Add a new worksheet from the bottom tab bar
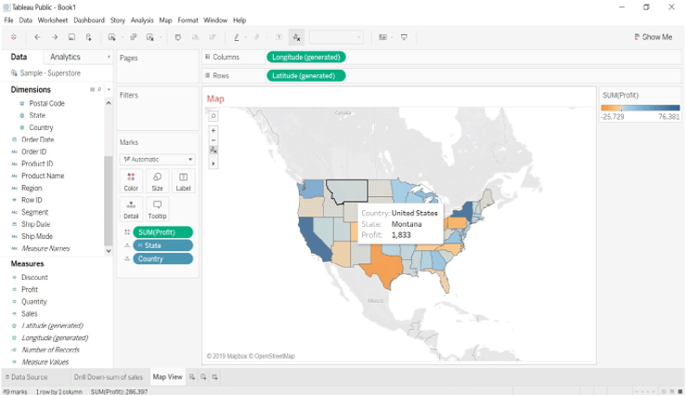The image size is (686, 395). [x=193, y=377]
